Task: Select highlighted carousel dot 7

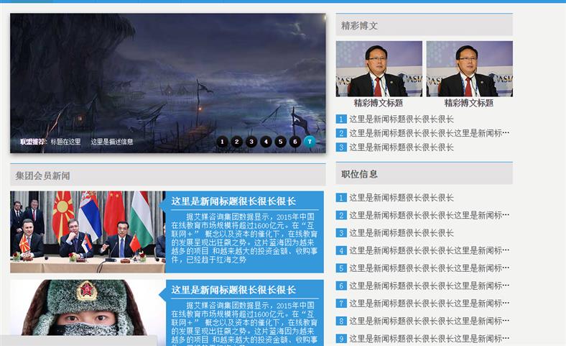Action: 310,142
